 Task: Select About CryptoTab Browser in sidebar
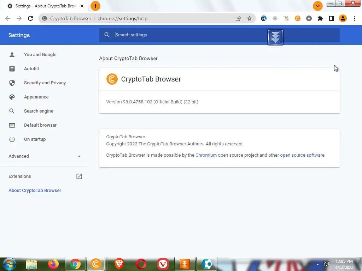point(35,190)
